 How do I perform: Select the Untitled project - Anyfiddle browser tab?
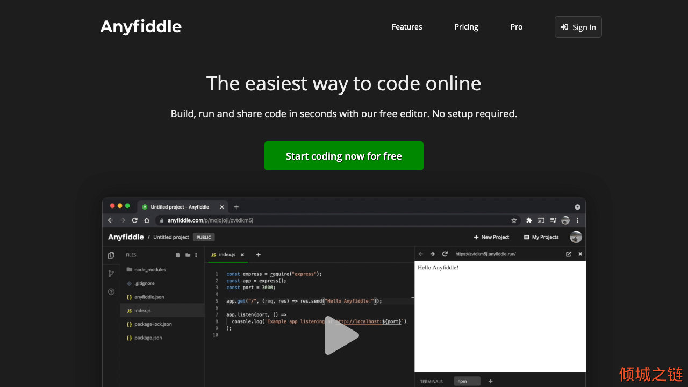coord(182,207)
